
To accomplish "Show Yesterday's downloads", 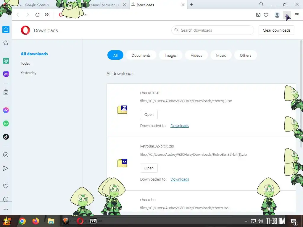I will (28, 73).
